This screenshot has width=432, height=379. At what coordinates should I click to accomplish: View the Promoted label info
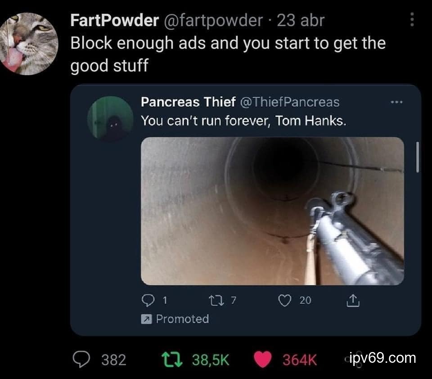pos(182,319)
